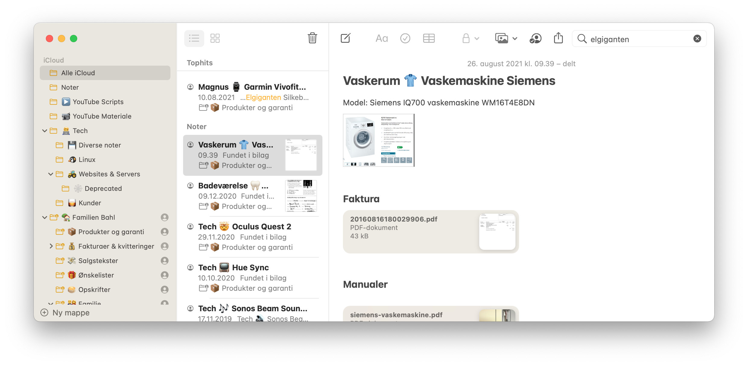Clear the elgiganten search text
The image size is (748, 366).
pyautogui.click(x=697, y=39)
